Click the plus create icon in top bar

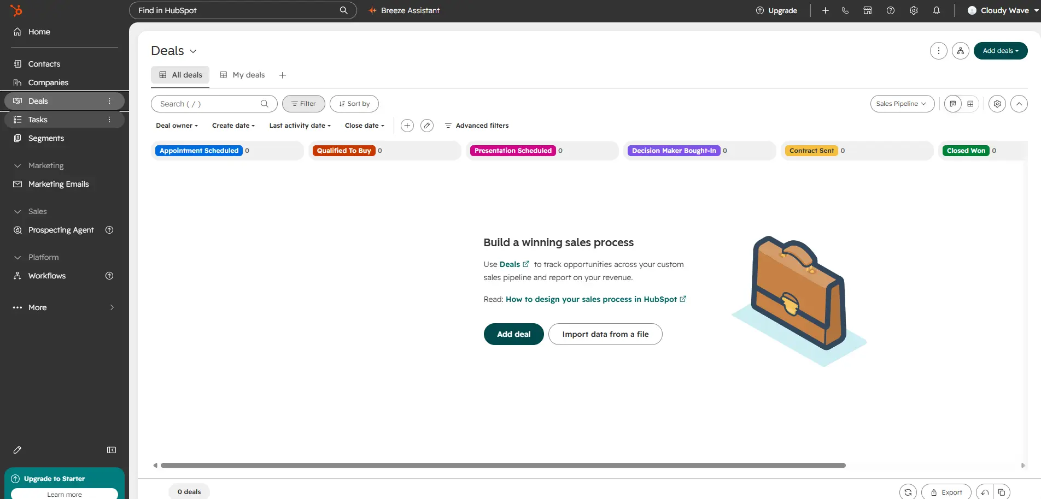point(826,10)
